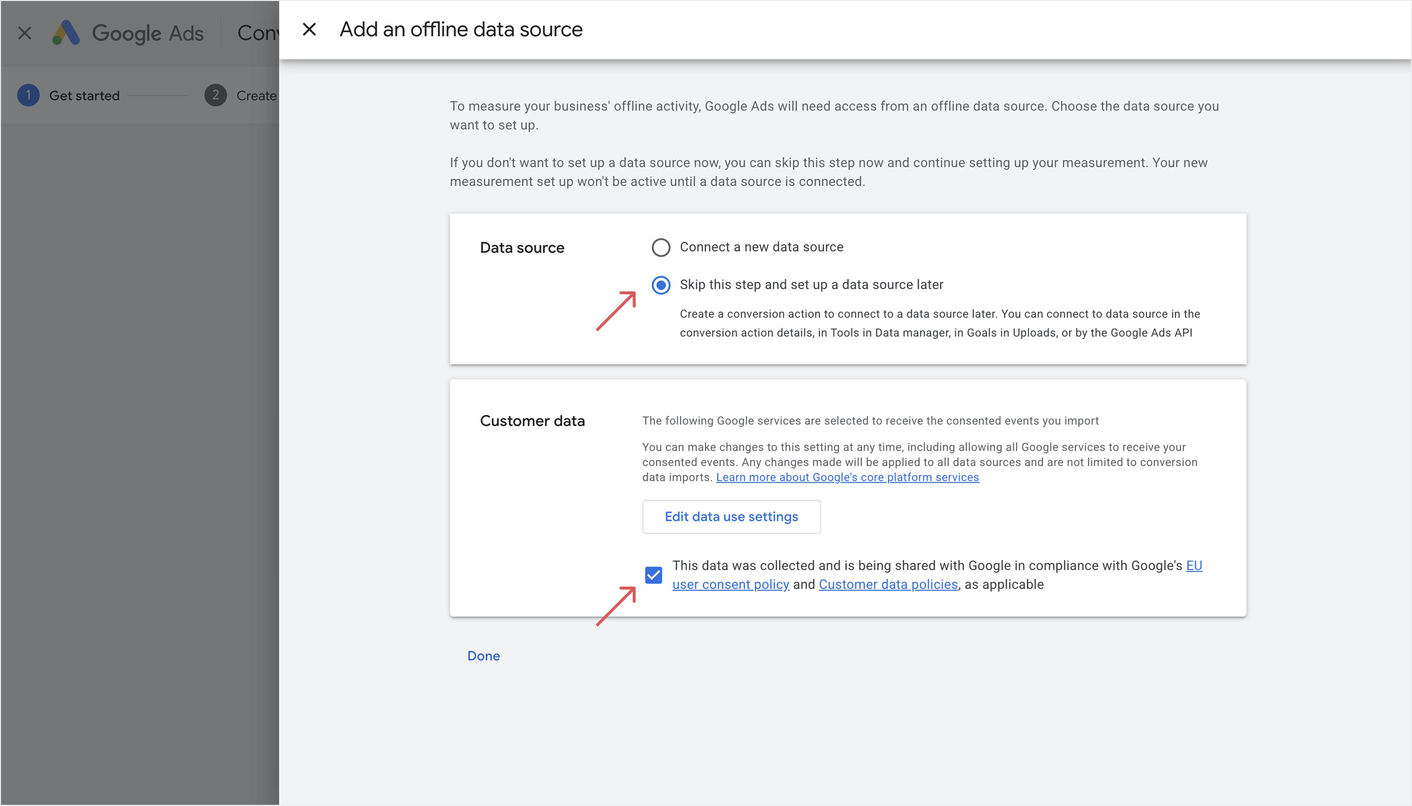
Task: Click Skip this step and set up later label
Action: coord(811,284)
